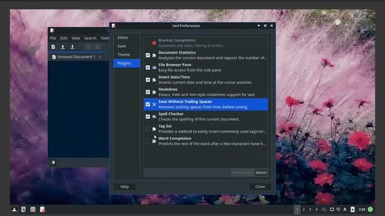Switch to workspace 4 in the panel

point(316,209)
